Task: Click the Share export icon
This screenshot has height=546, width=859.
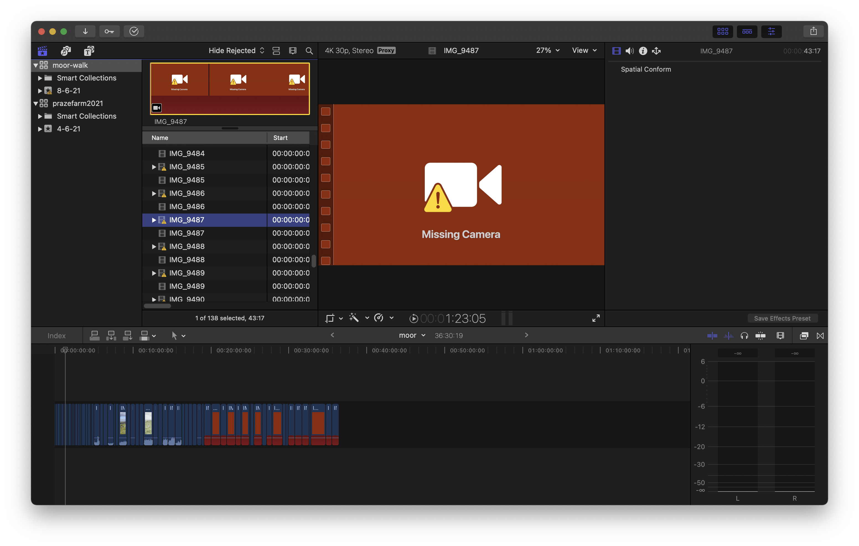Action: [813, 31]
